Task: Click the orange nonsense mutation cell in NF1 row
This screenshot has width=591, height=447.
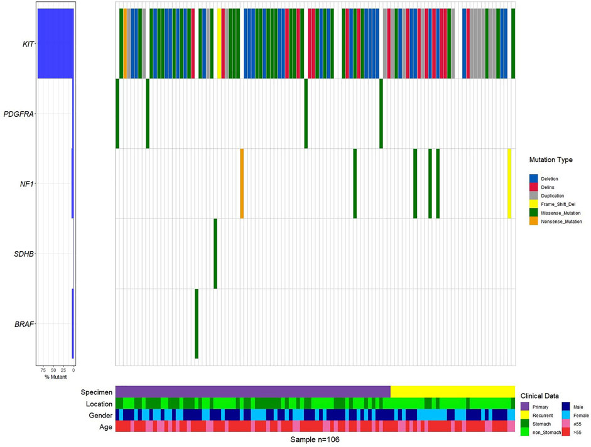Action: click(x=242, y=183)
